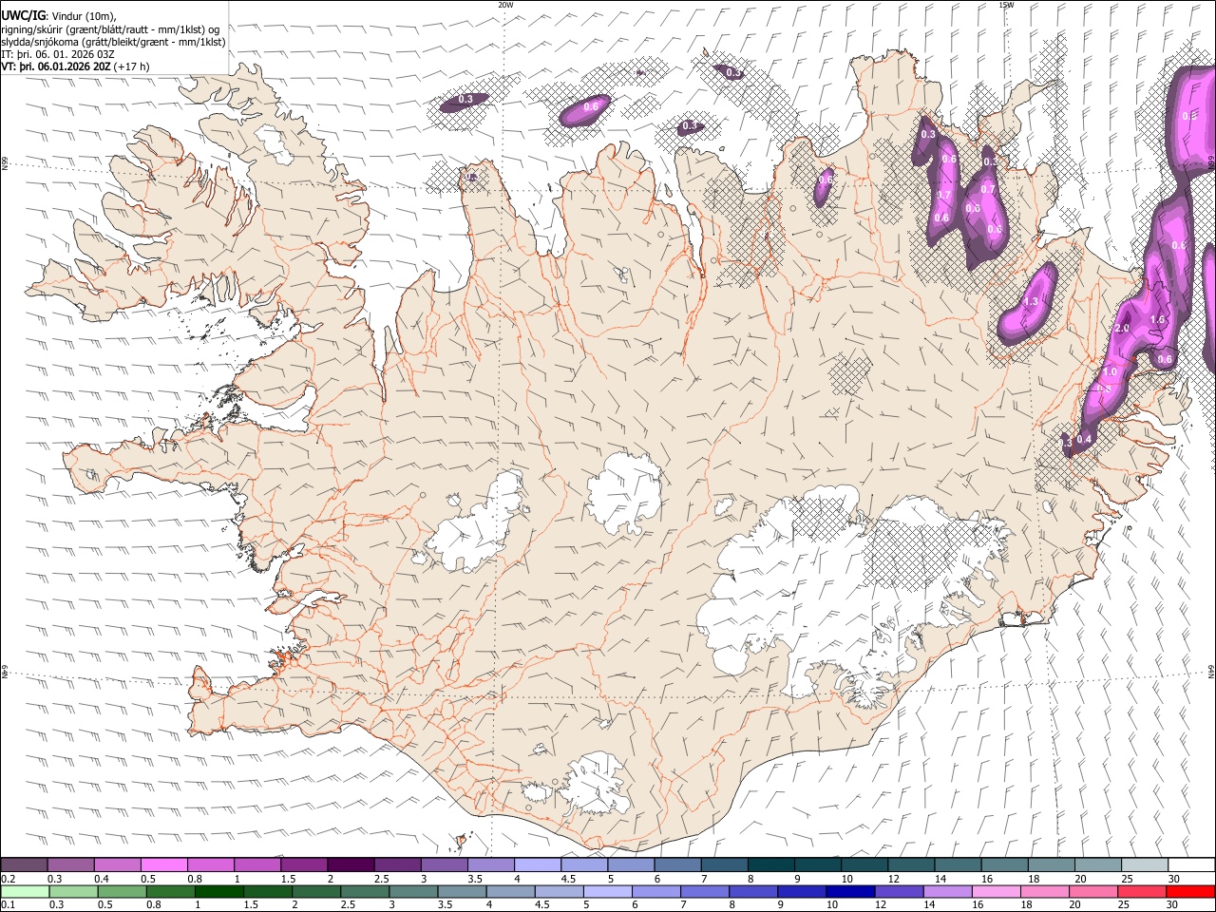Screen dimensions: 1216x912
Task: Select lower legend swatch starting at 12
Action: [898, 891]
